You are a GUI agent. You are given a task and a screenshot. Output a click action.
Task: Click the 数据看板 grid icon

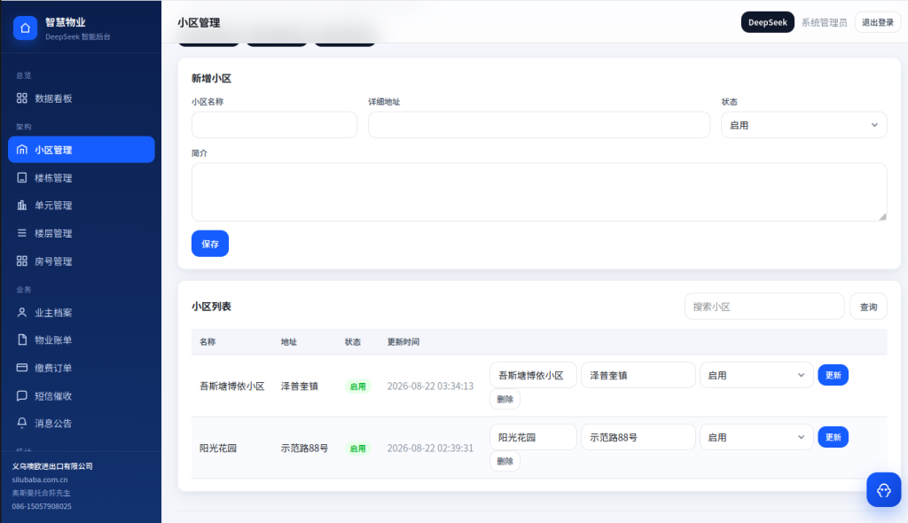pyautogui.click(x=22, y=98)
